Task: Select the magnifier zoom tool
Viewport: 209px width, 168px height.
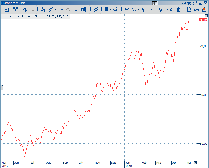Action: tap(134, 9)
